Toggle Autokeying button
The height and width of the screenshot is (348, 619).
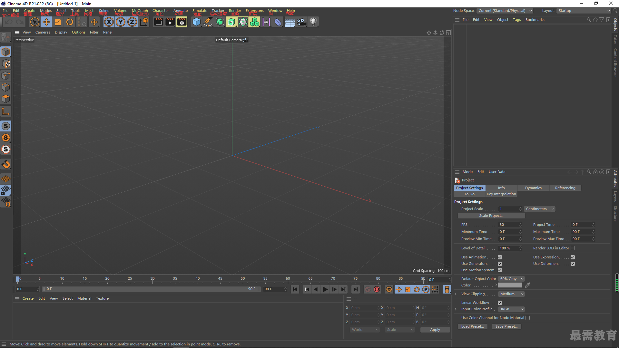[x=377, y=289]
